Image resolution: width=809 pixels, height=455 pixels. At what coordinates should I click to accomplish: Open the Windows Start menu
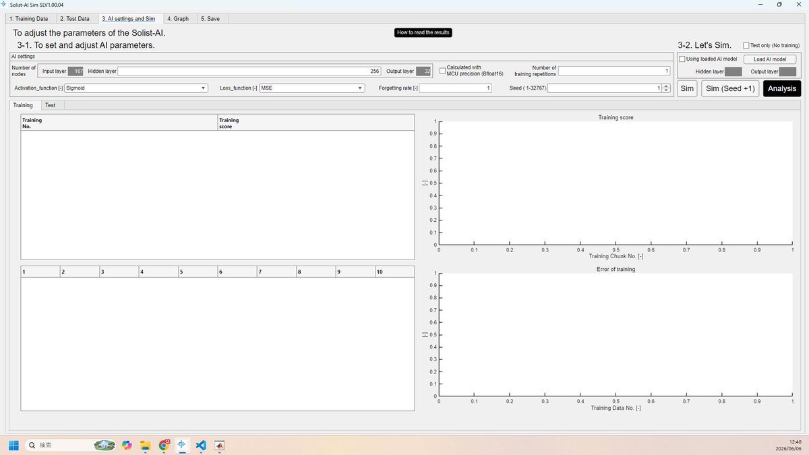coord(13,446)
